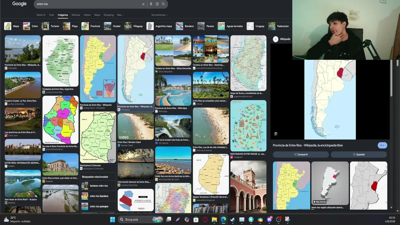Open Discord from the taskbar
Viewport: 400px width, 225px height.
[269, 220]
